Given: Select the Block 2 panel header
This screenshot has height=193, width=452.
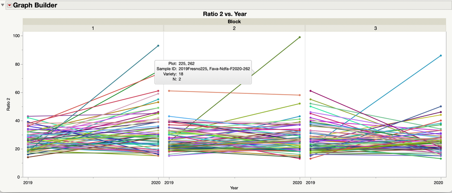Looking at the screenshot, I should click(234, 28).
